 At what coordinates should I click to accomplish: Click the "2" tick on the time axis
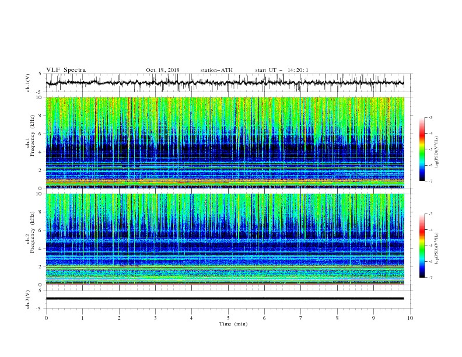coord(119,318)
